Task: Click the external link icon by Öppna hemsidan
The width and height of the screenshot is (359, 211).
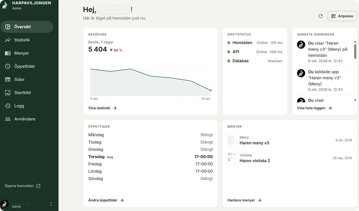Action: [x=38, y=186]
